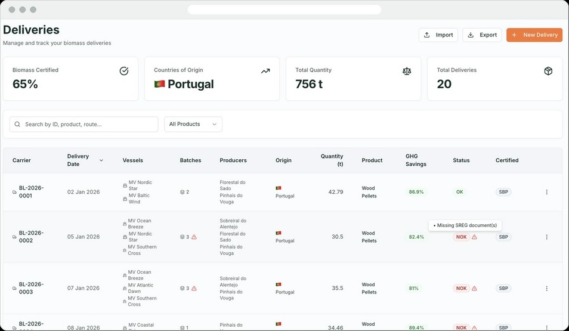
Task: Click the browser address bar
Action: tap(284, 10)
